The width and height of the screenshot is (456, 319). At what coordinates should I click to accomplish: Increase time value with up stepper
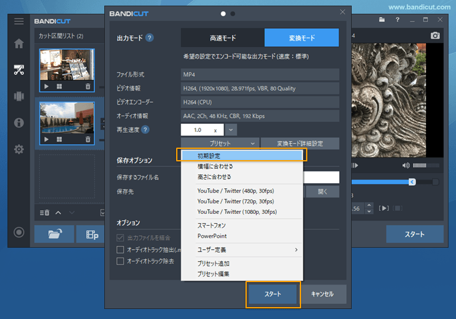(x=369, y=205)
